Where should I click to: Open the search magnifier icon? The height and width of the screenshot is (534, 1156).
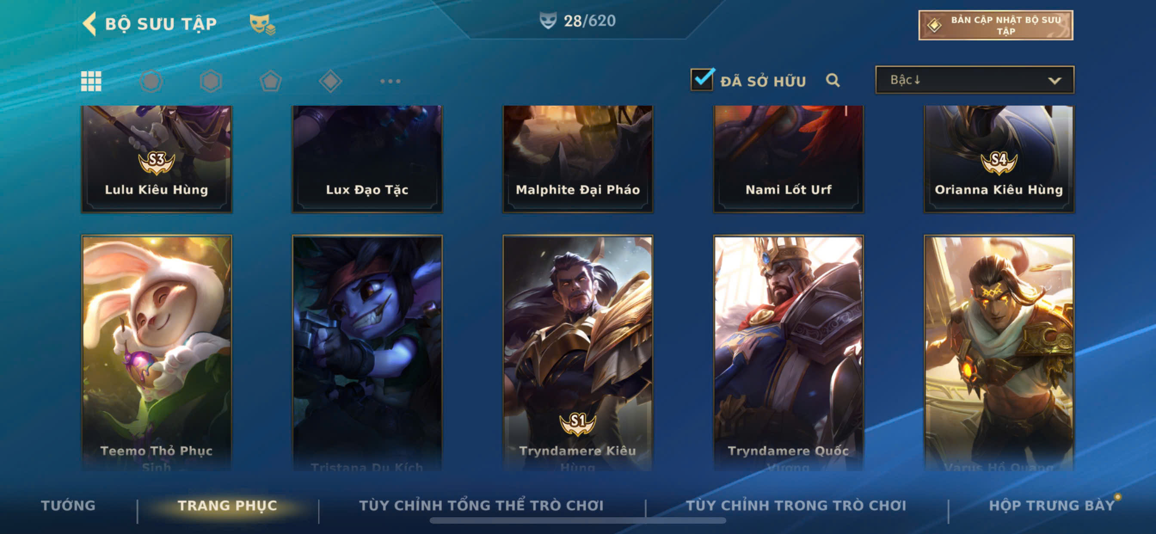pos(833,80)
